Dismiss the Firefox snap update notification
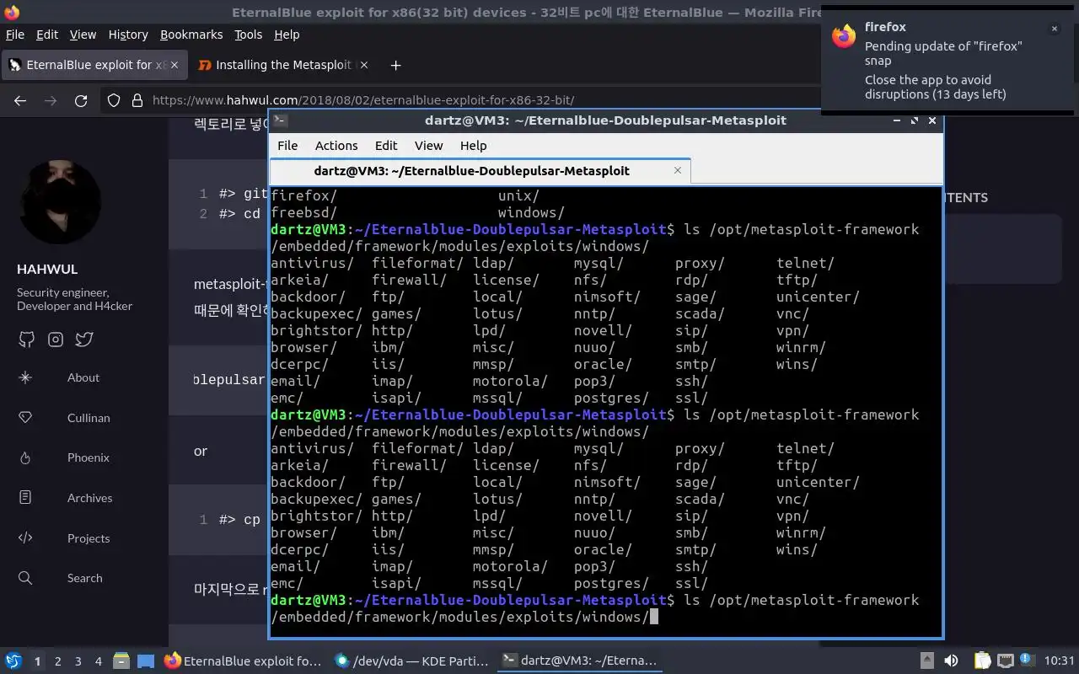The height and width of the screenshot is (674, 1079). 1054,29
